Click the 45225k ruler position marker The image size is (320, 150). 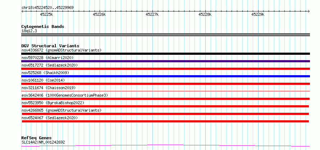(47, 14)
